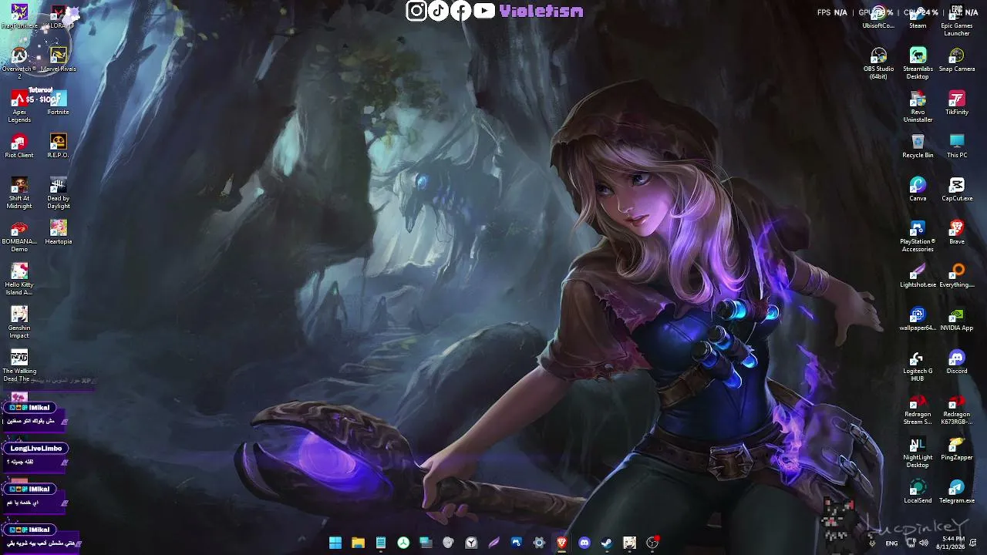Viewport: 987px width, 555px height.
Task: Select the Redragon Stream S desktop icon
Action: [x=918, y=409]
